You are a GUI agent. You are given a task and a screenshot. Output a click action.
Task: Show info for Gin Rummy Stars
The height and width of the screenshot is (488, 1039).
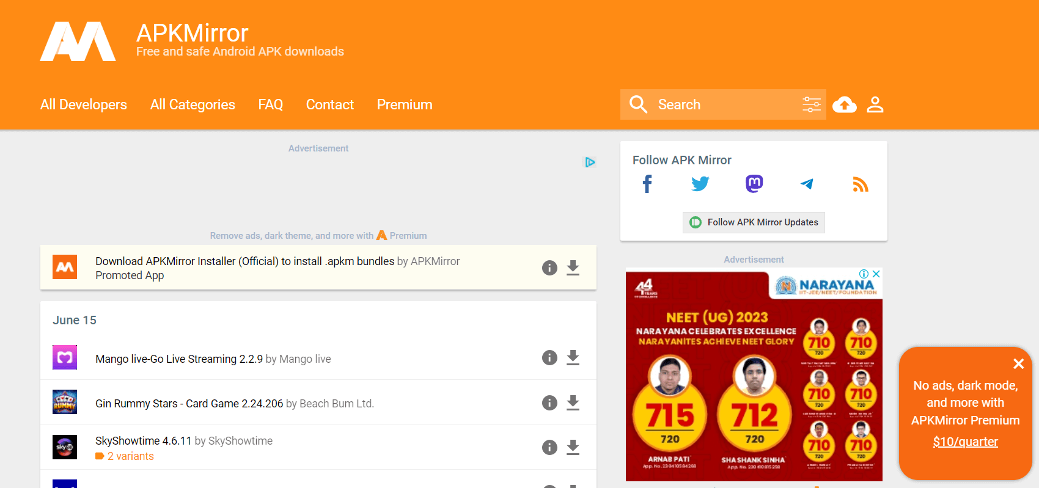pyautogui.click(x=549, y=403)
